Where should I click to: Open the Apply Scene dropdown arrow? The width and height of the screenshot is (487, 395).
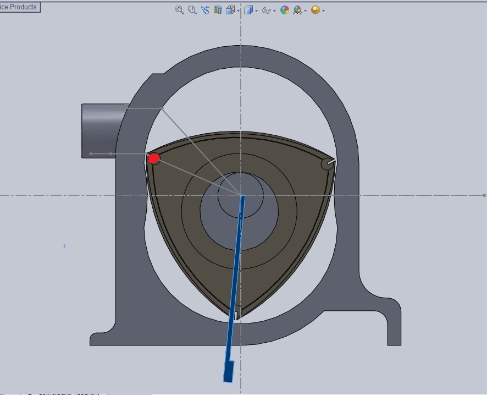[x=306, y=10]
